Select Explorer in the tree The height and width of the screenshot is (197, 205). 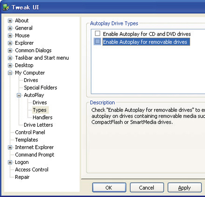click(24, 43)
